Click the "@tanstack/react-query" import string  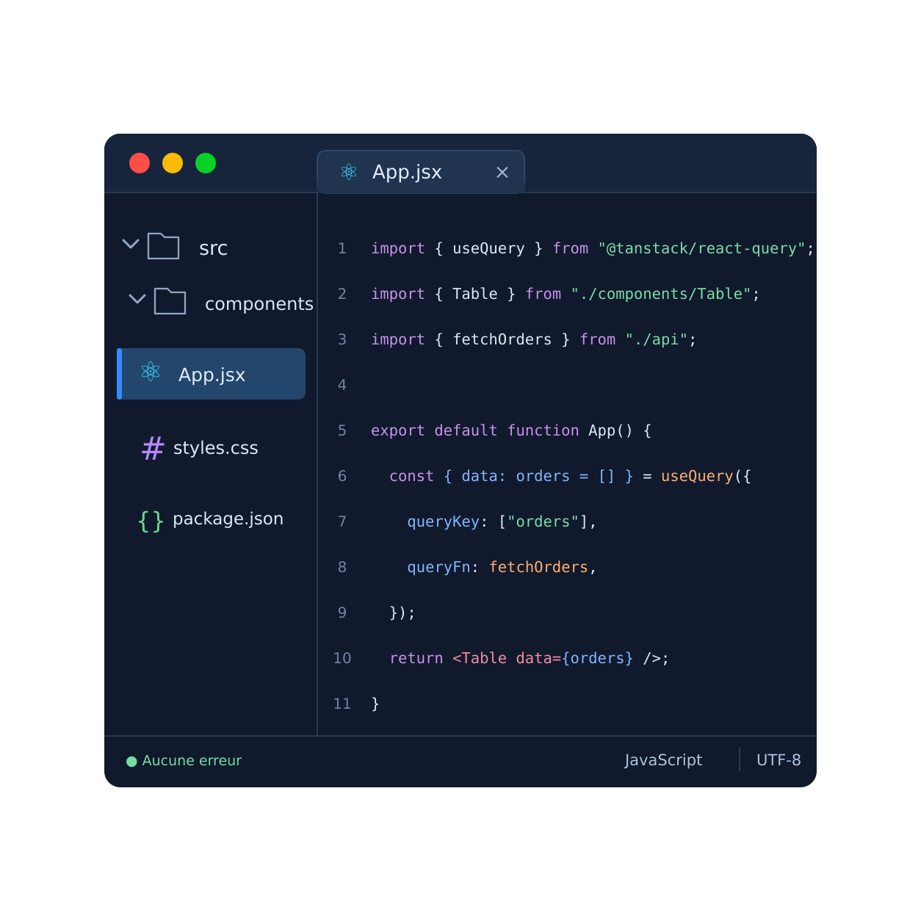coord(701,248)
